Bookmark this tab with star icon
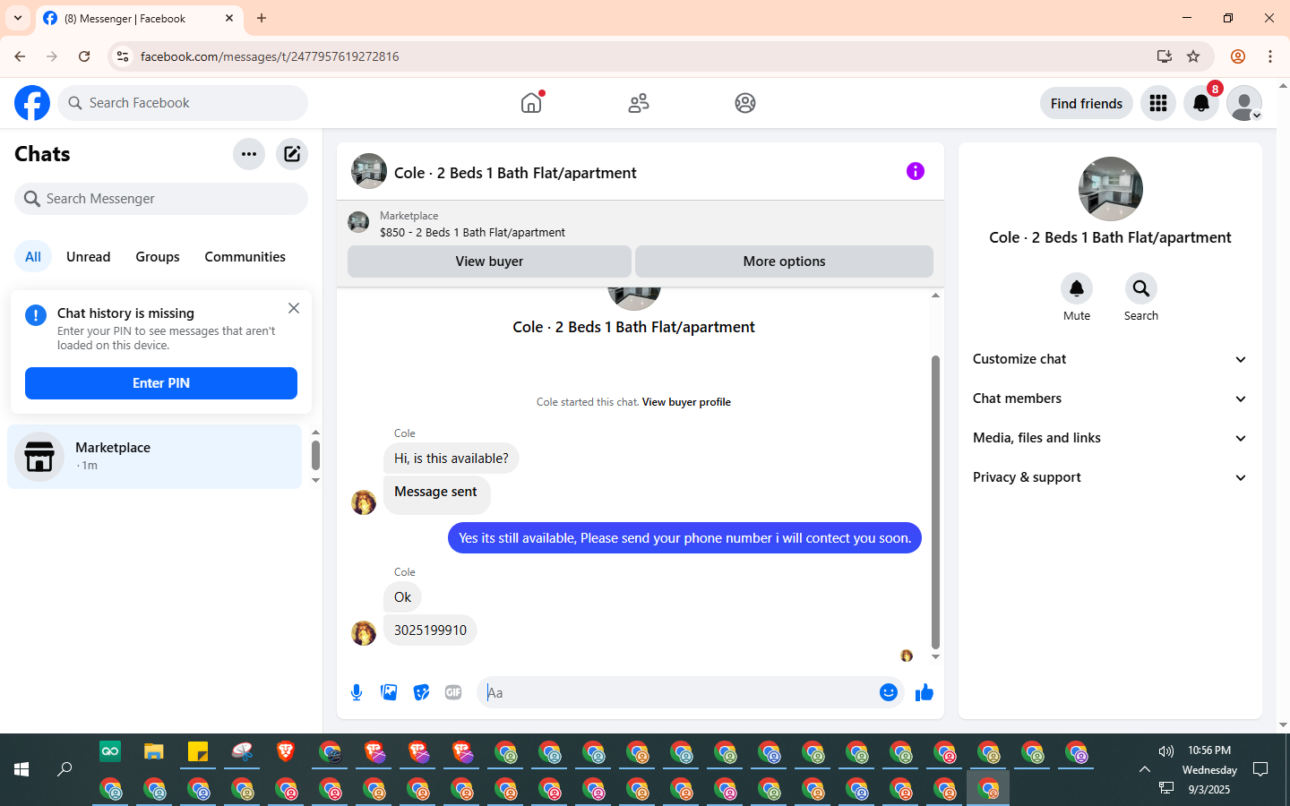 coord(1193,56)
